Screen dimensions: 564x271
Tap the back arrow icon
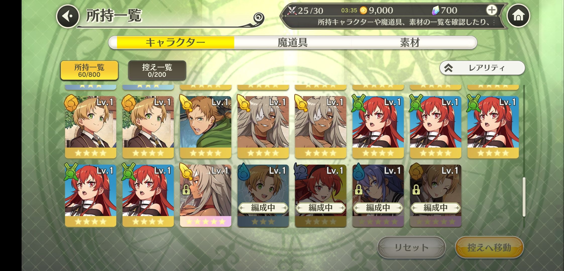click(68, 16)
